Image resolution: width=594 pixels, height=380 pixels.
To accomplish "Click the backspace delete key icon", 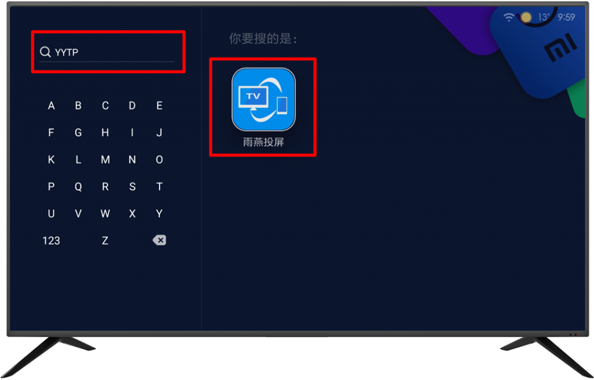I will pos(159,240).
